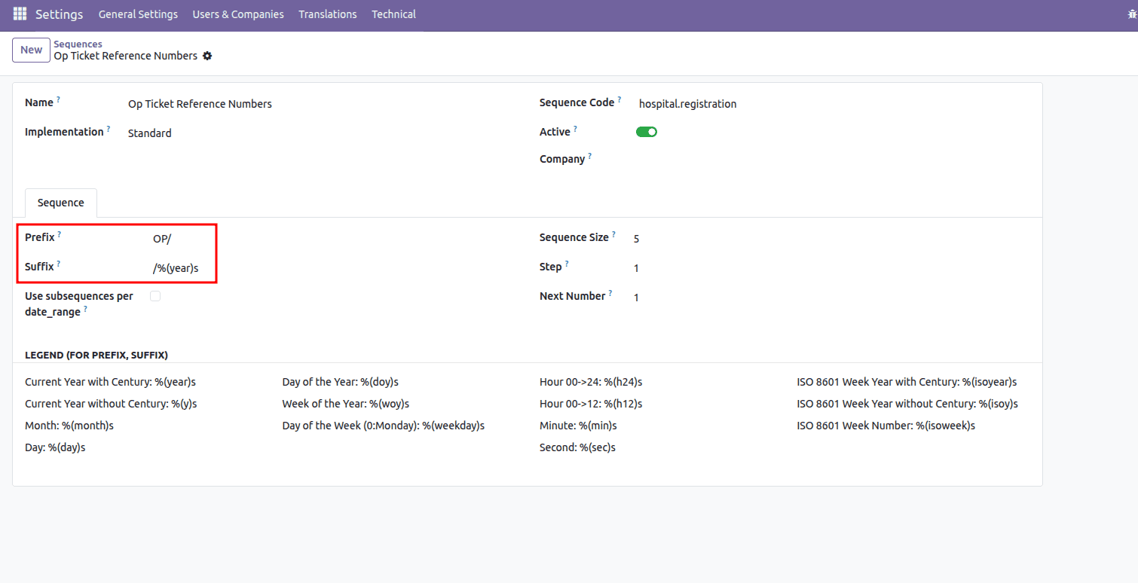This screenshot has height=583, width=1138.
Task: Enable the Use subsequences per date_range checkbox
Action: click(155, 295)
